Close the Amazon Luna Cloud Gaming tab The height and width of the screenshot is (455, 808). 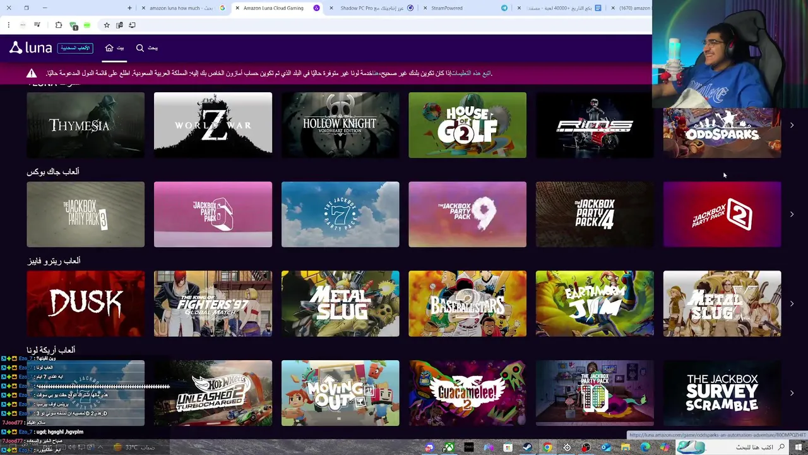tap(237, 8)
